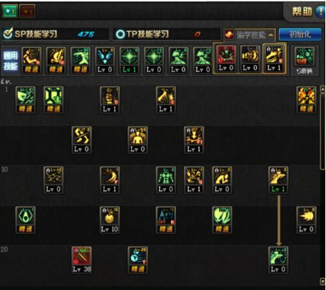Switch to the green first skill tab
This screenshot has width=326, height=290.
(x=10, y=11)
